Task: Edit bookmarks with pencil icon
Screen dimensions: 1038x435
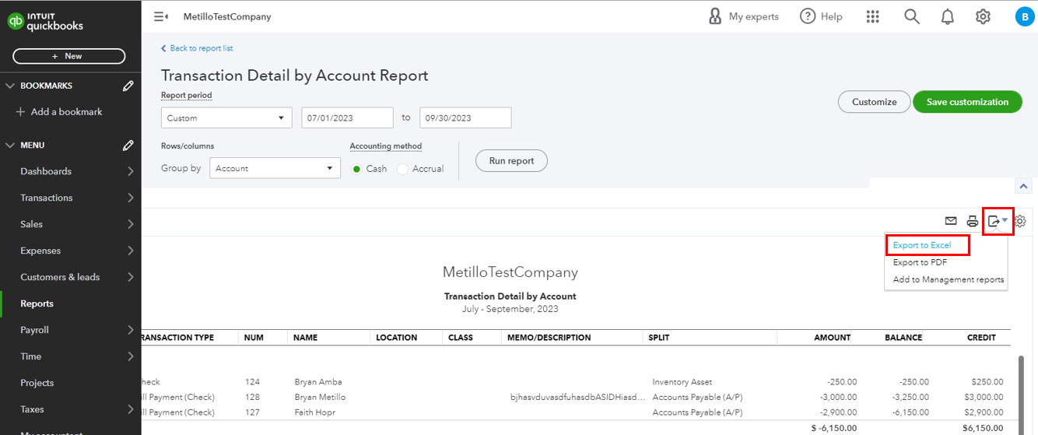Action: coord(128,86)
